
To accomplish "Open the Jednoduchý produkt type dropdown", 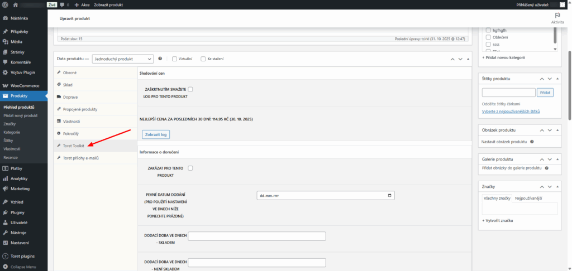I will [123, 59].
